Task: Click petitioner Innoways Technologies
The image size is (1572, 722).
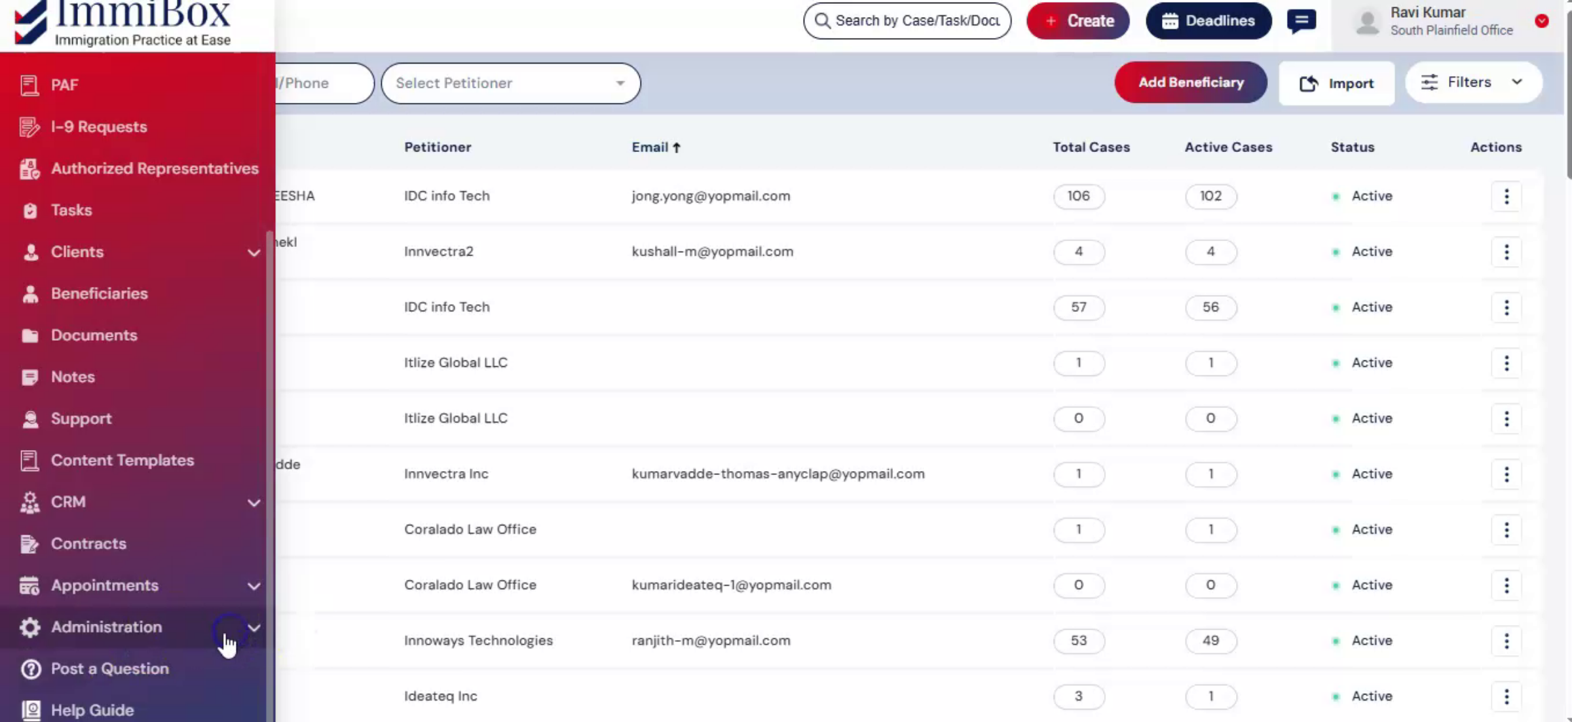Action: coord(479,641)
